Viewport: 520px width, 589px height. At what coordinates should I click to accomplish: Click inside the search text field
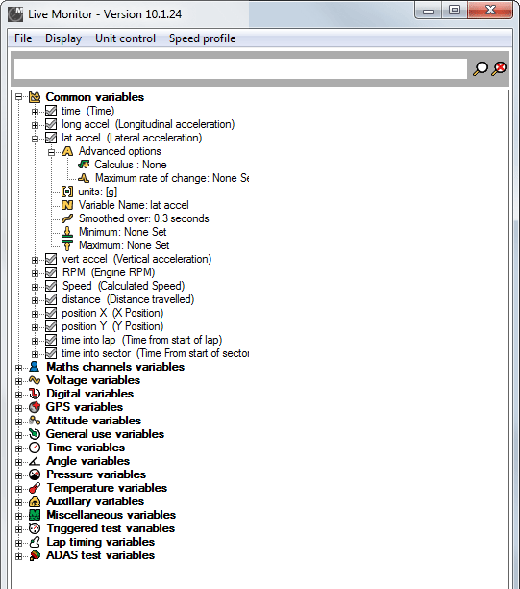[x=240, y=68]
